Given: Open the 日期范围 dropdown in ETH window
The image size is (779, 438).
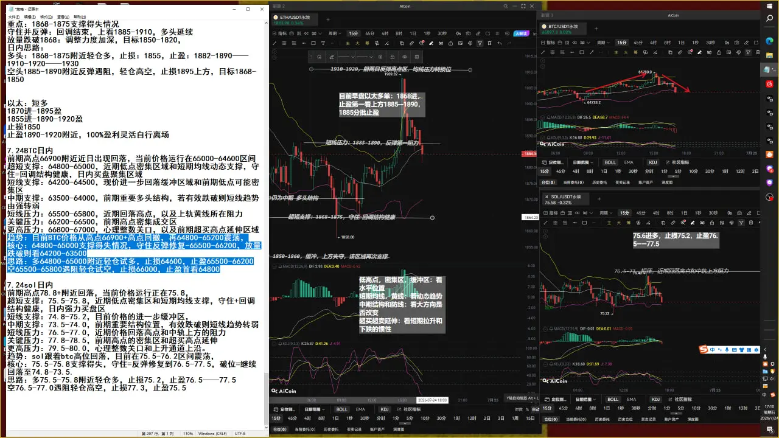Looking at the screenshot, I should point(315,409).
